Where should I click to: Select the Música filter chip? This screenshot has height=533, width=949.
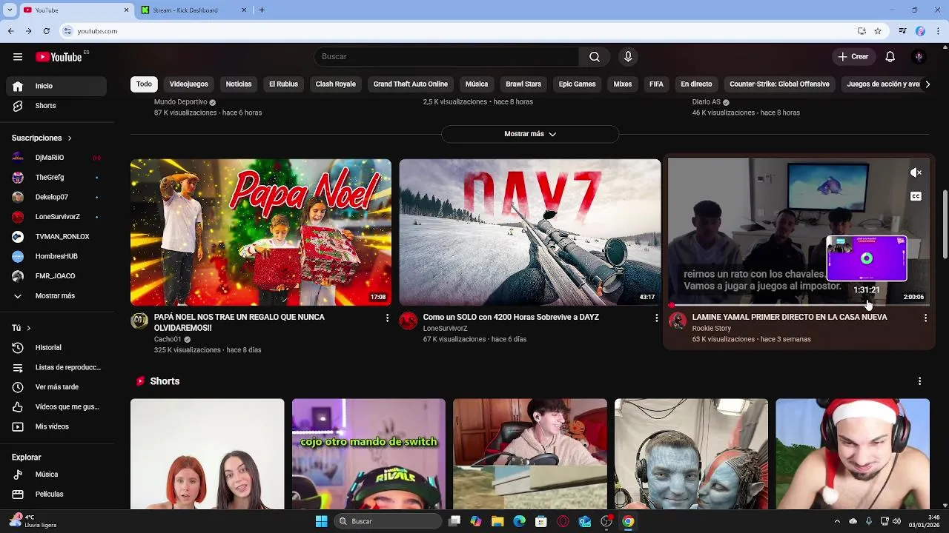pos(477,84)
